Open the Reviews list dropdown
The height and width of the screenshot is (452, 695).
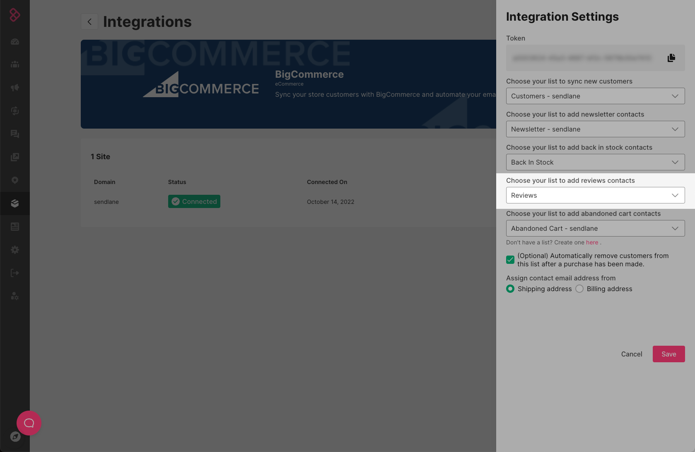tap(596, 195)
